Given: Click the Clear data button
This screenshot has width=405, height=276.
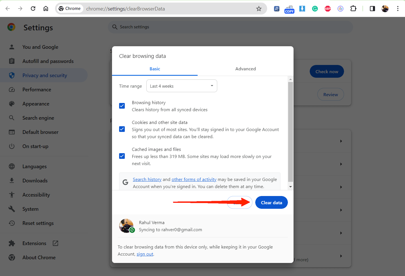Looking at the screenshot, I should coord(271,203).
